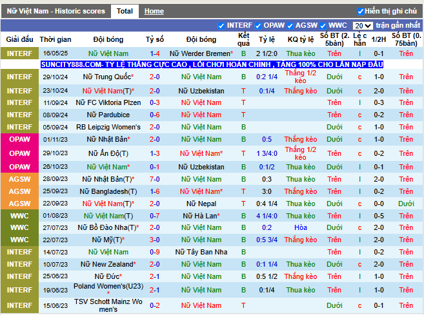424x315 pixels.
Task: Click Nữ Ấn Độ(T) team name
Action: click(x=108, y=153)
